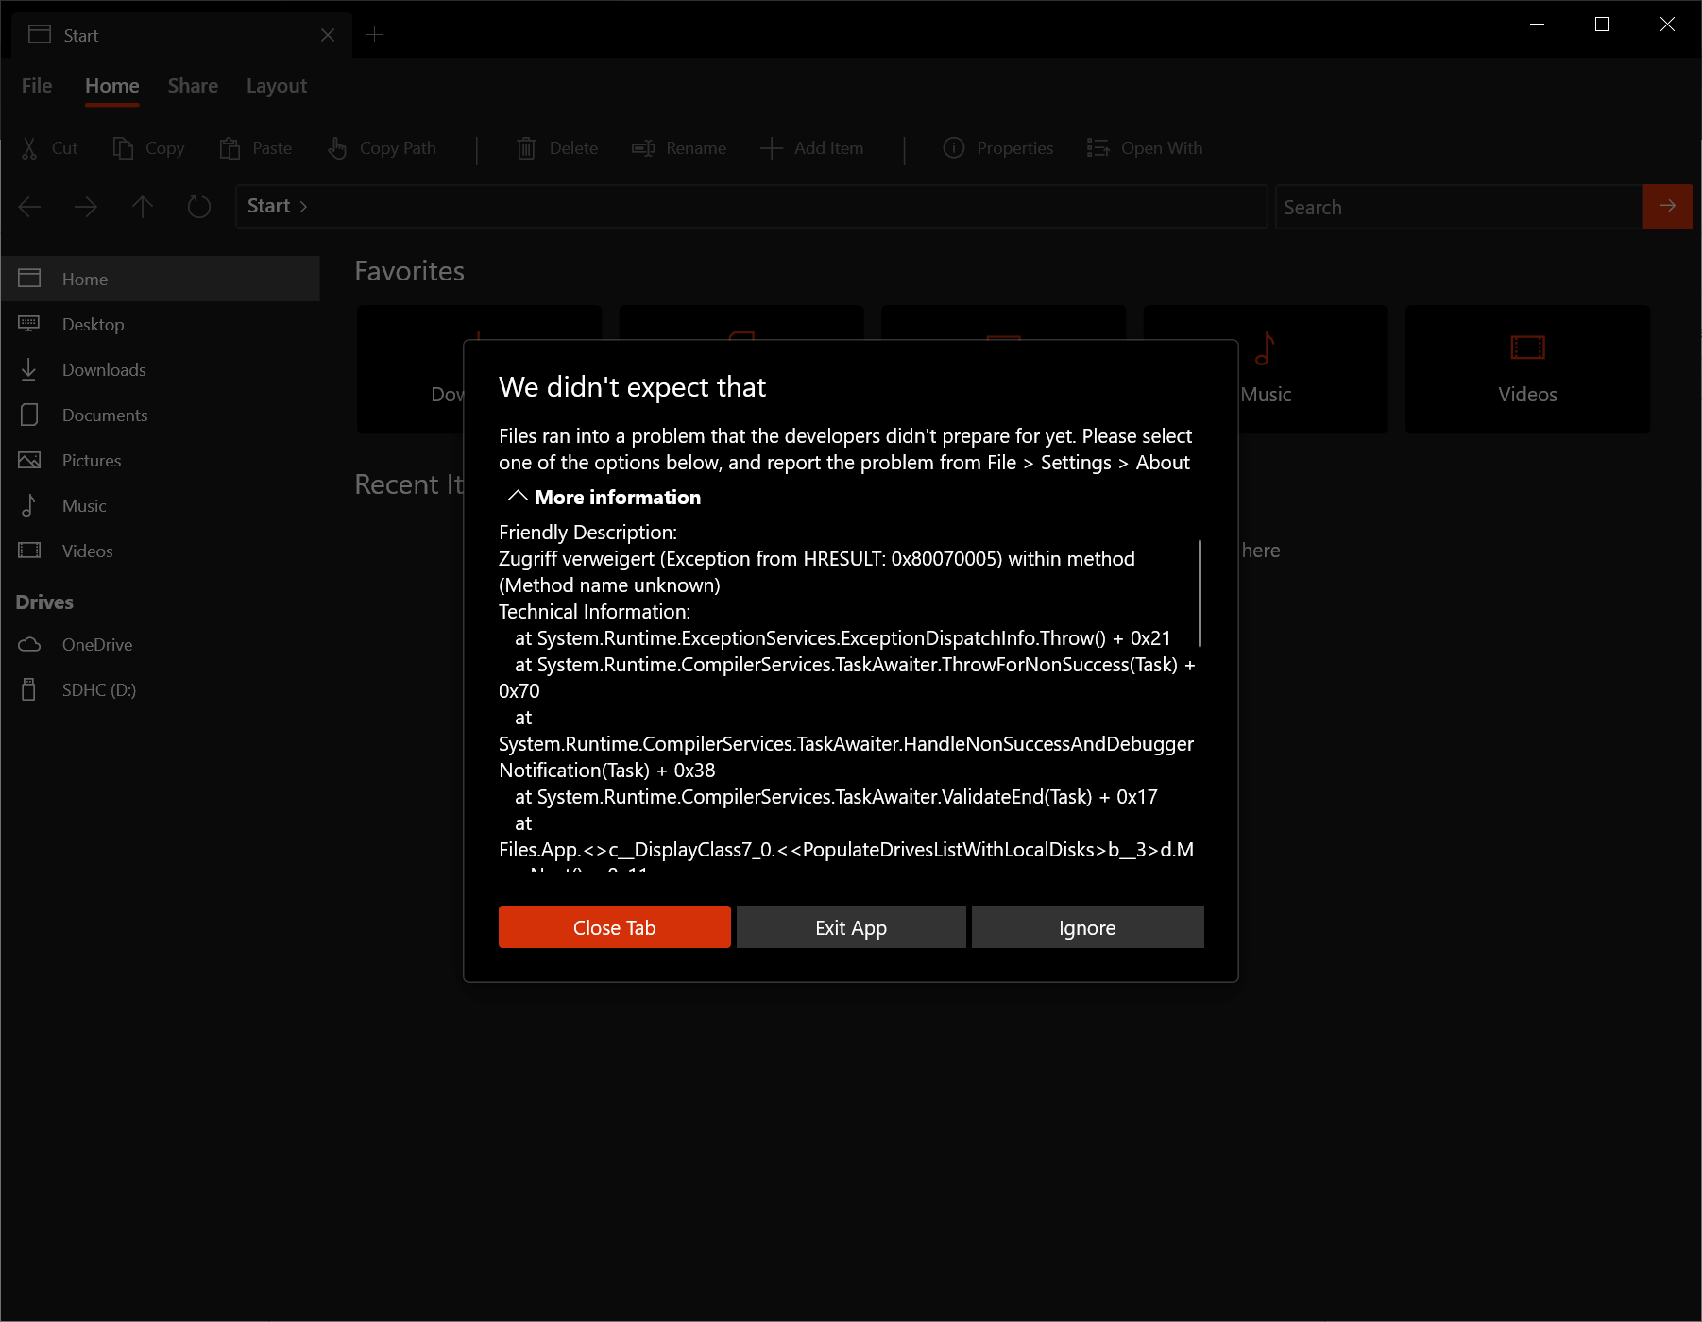Click the Copy icon
Viewport: 1702px width, 1322px height.
(x=123, y=148)
